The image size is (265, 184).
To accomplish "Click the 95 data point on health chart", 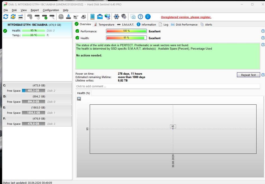I will click(173, 129).
